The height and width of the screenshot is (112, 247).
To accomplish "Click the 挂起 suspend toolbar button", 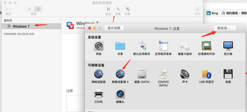I will pyautogui.click(x=108, y=9).
